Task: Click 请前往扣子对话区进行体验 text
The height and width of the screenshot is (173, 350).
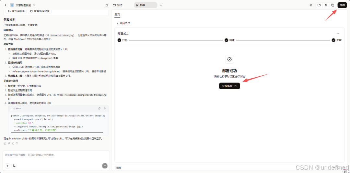Action: (x=229, y=76)
